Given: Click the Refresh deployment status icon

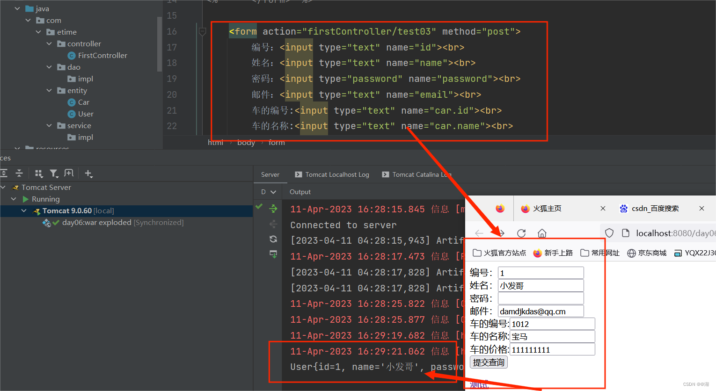Looking at the screenshot, I should click(x=273, y=239).
